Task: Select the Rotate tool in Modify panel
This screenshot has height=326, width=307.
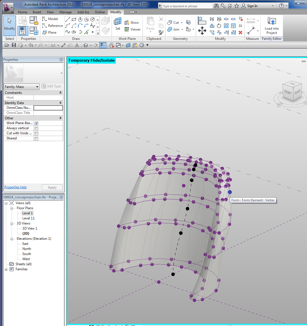Action: point(219,26)
